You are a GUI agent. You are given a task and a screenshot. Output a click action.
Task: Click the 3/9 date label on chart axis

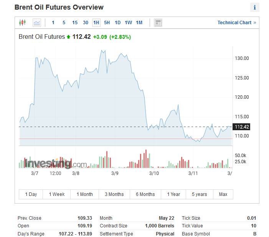click(115, 173)
